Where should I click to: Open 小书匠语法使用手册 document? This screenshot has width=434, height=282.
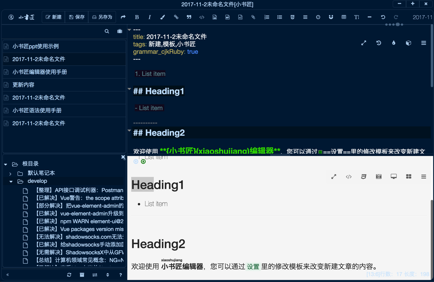coord(64,110)
